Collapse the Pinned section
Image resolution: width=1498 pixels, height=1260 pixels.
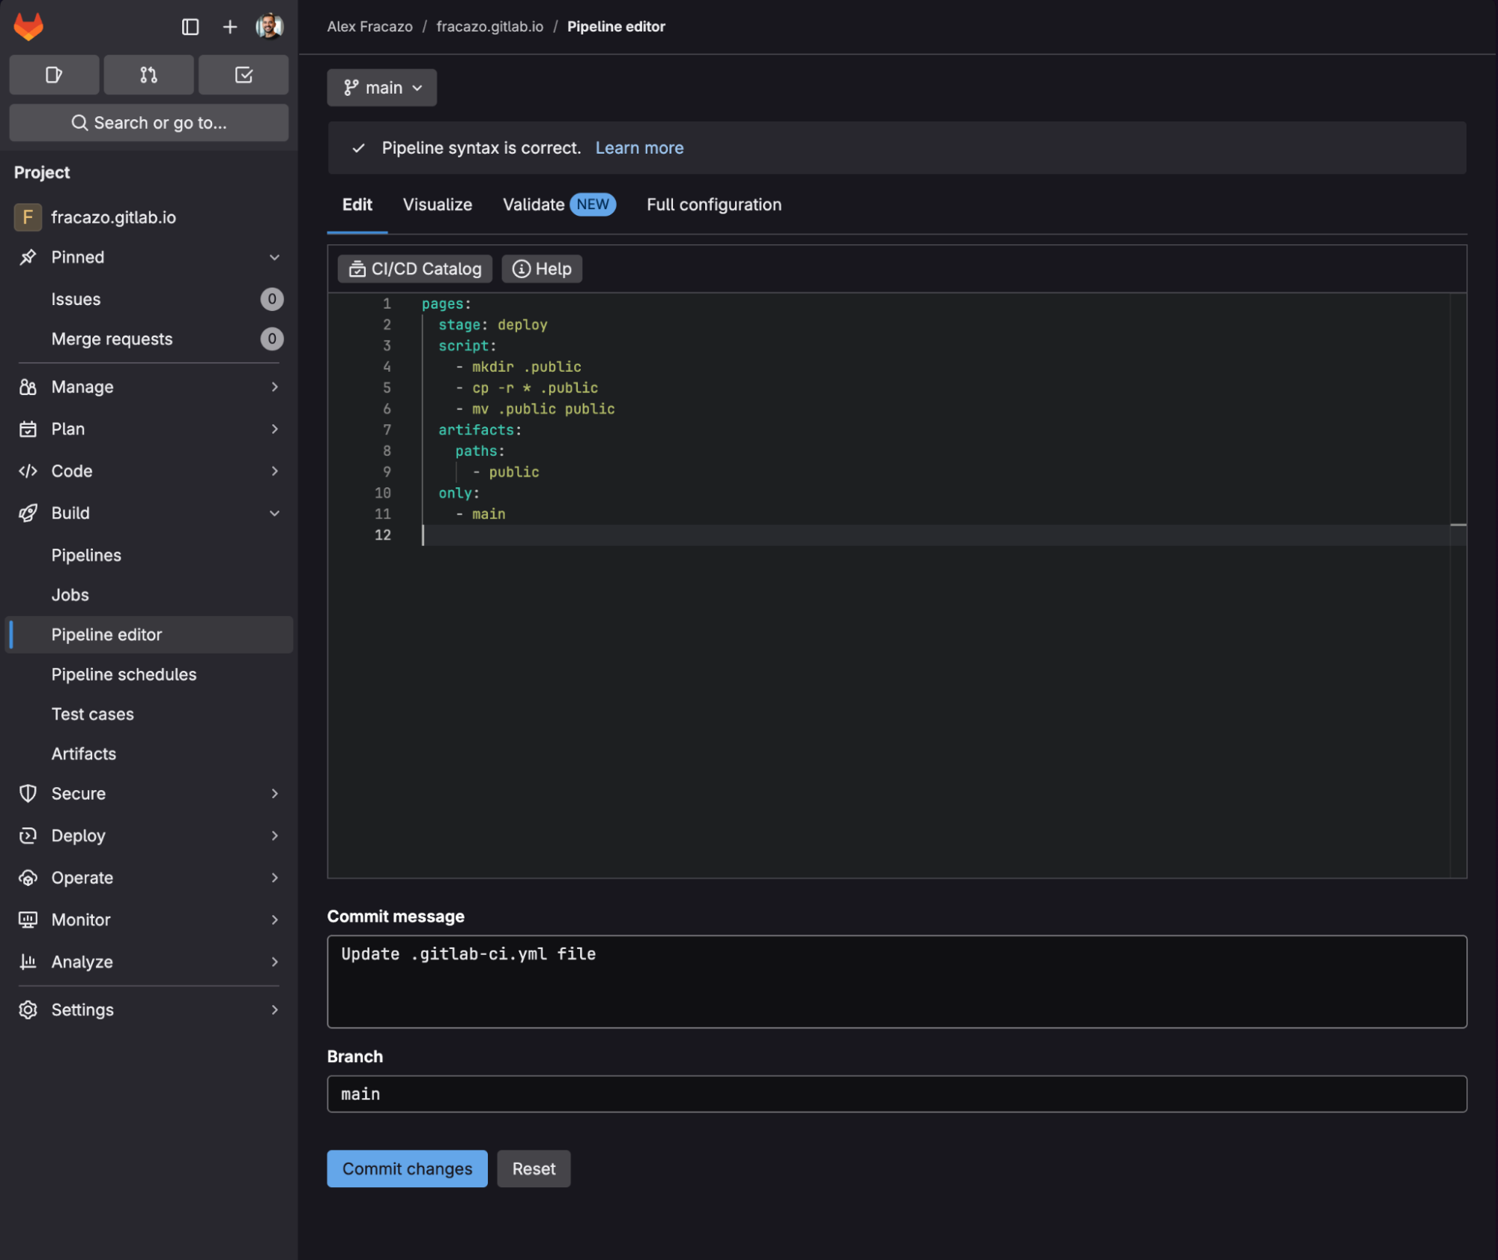[274, 257]
